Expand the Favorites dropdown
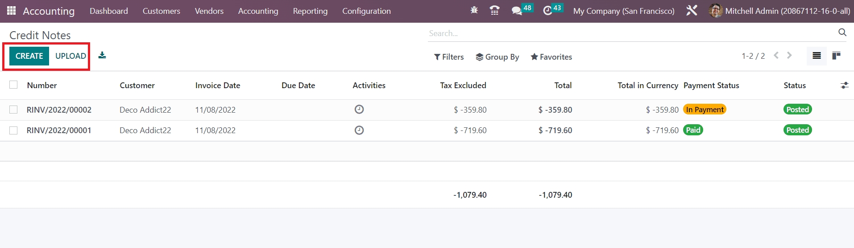Image resolution: width=854 pixels, height=248 pixels. pos(551,57)
